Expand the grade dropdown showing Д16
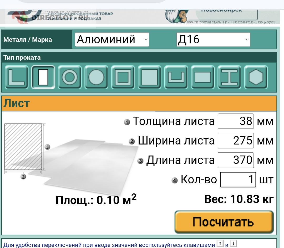This screenshot has width=284, height=248. click(213, 40)
